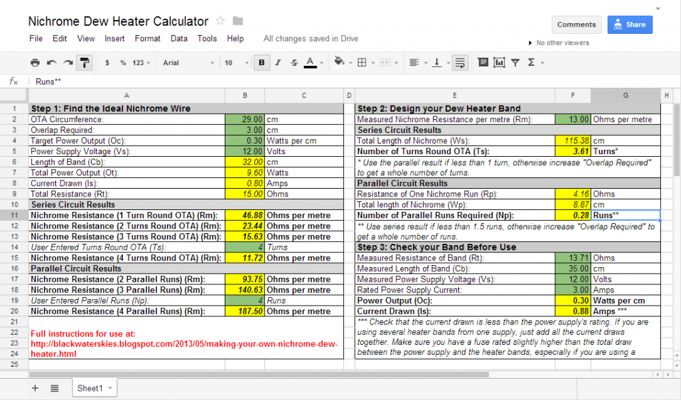Click the vertical scrollbar thumb
Image resolution: width=681 pixels, height=400 pixels.
[x=676, y=140]
